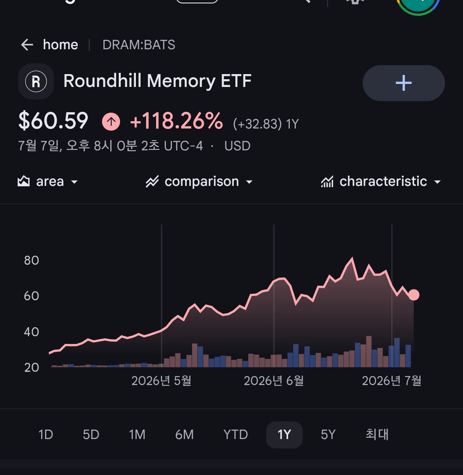Tap the pink up-arrow change indicator
Image resolution: width=463 pixels, height=475 pixels.
(x=111, y=122)
